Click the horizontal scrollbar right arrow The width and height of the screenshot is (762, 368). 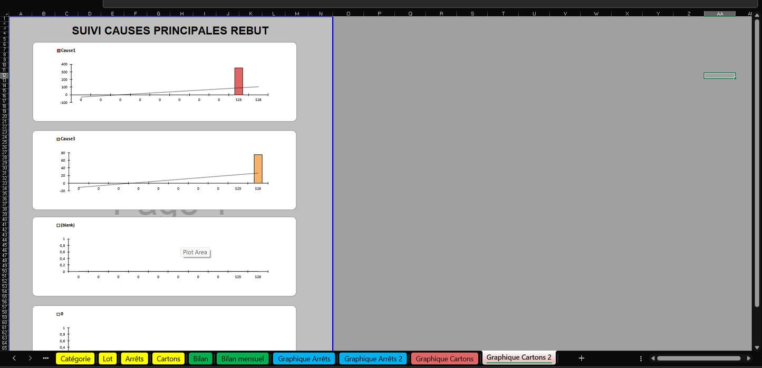pos(749,359)
